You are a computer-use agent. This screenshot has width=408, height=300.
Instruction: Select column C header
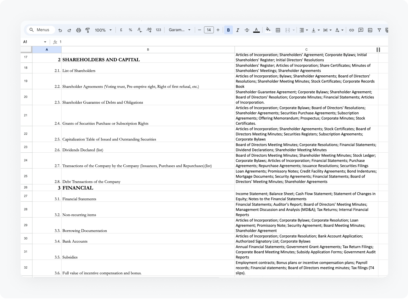point(306,49)
